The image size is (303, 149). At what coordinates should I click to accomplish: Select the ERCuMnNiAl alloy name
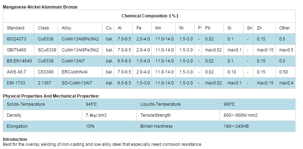tap(74, 72)
